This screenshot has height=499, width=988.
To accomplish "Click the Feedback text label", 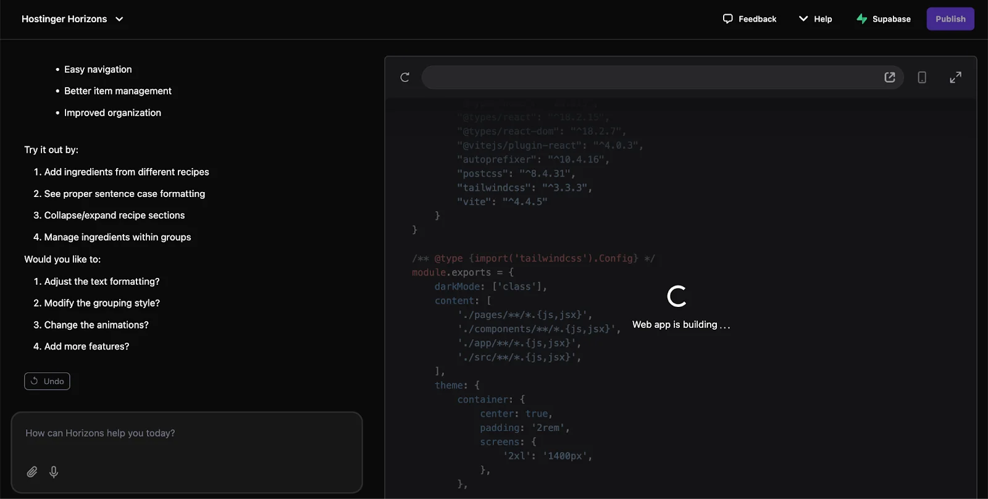I will 757,19.
